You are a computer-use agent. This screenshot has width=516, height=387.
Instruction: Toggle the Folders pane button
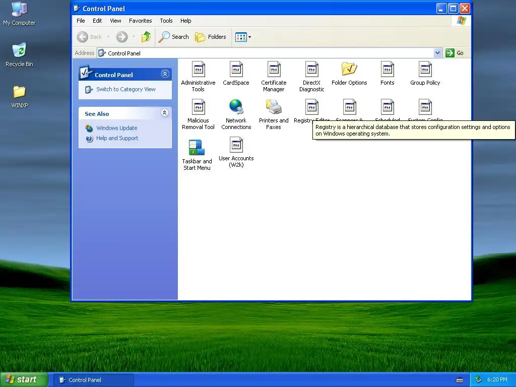211,37
